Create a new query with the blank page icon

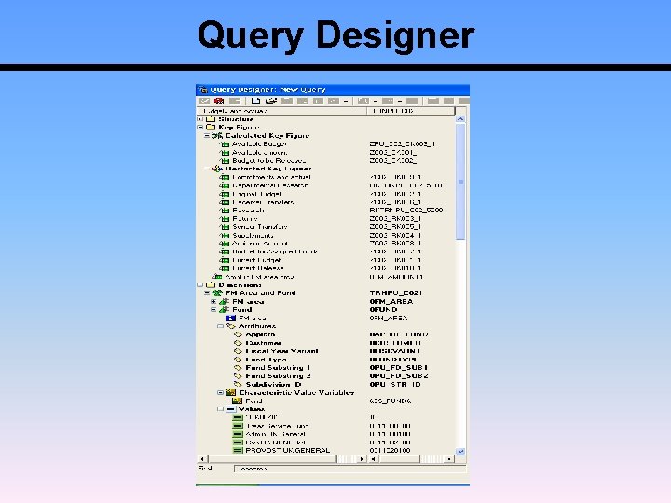255,102
